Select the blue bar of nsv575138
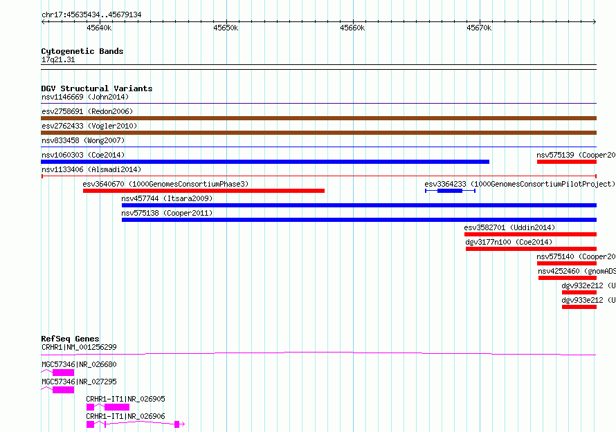616x432 pixels. click(359, 220)
